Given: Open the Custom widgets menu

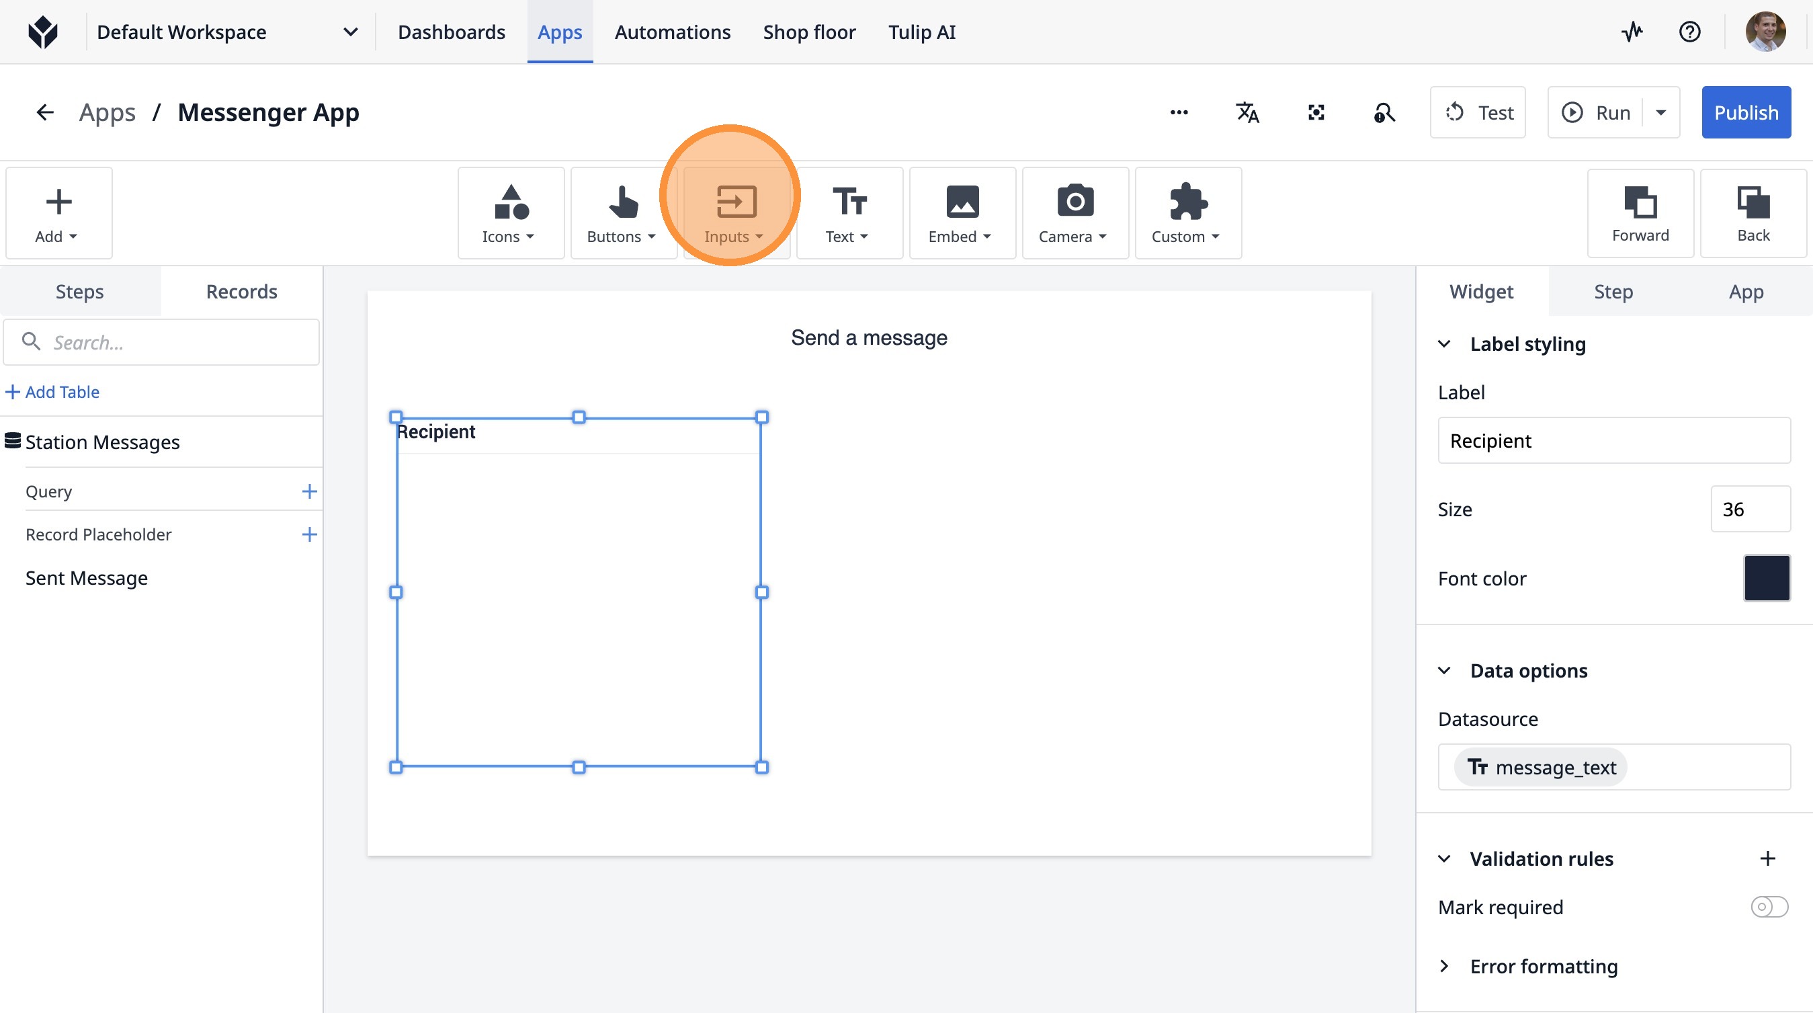Looking at the screenshot, I should point(1187,212).
